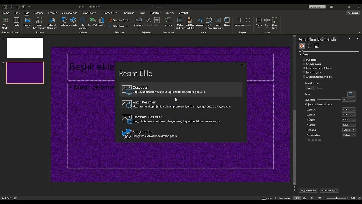Image resolution: width=362 pixels, height=204 pixels.
Task: Select Gradyan dolgu radio button
Action: [x=304, y=64]
